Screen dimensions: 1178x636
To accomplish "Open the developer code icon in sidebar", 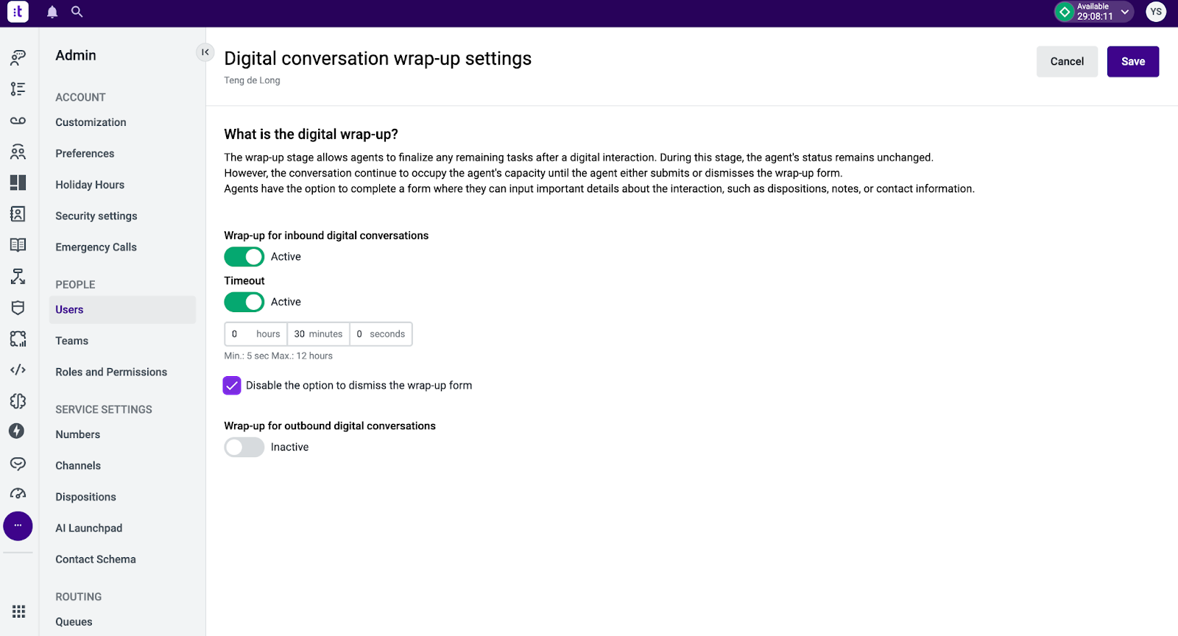I will 18,370.
